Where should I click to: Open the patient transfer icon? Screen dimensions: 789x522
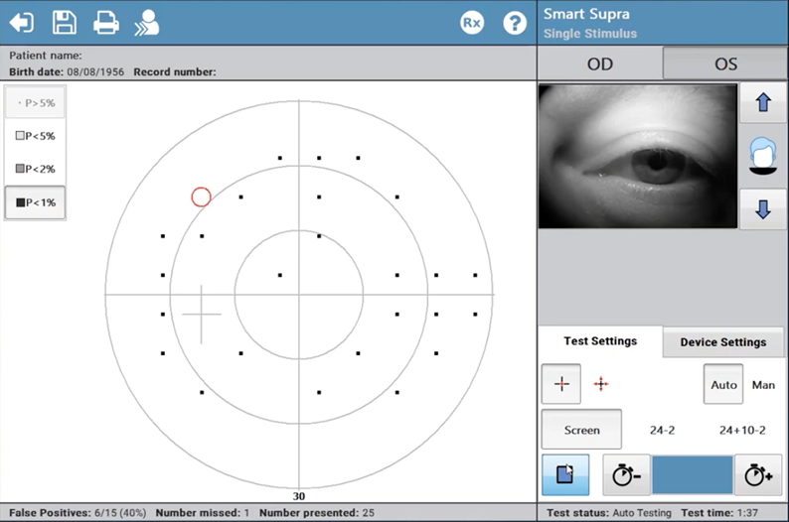click(147, 22)
